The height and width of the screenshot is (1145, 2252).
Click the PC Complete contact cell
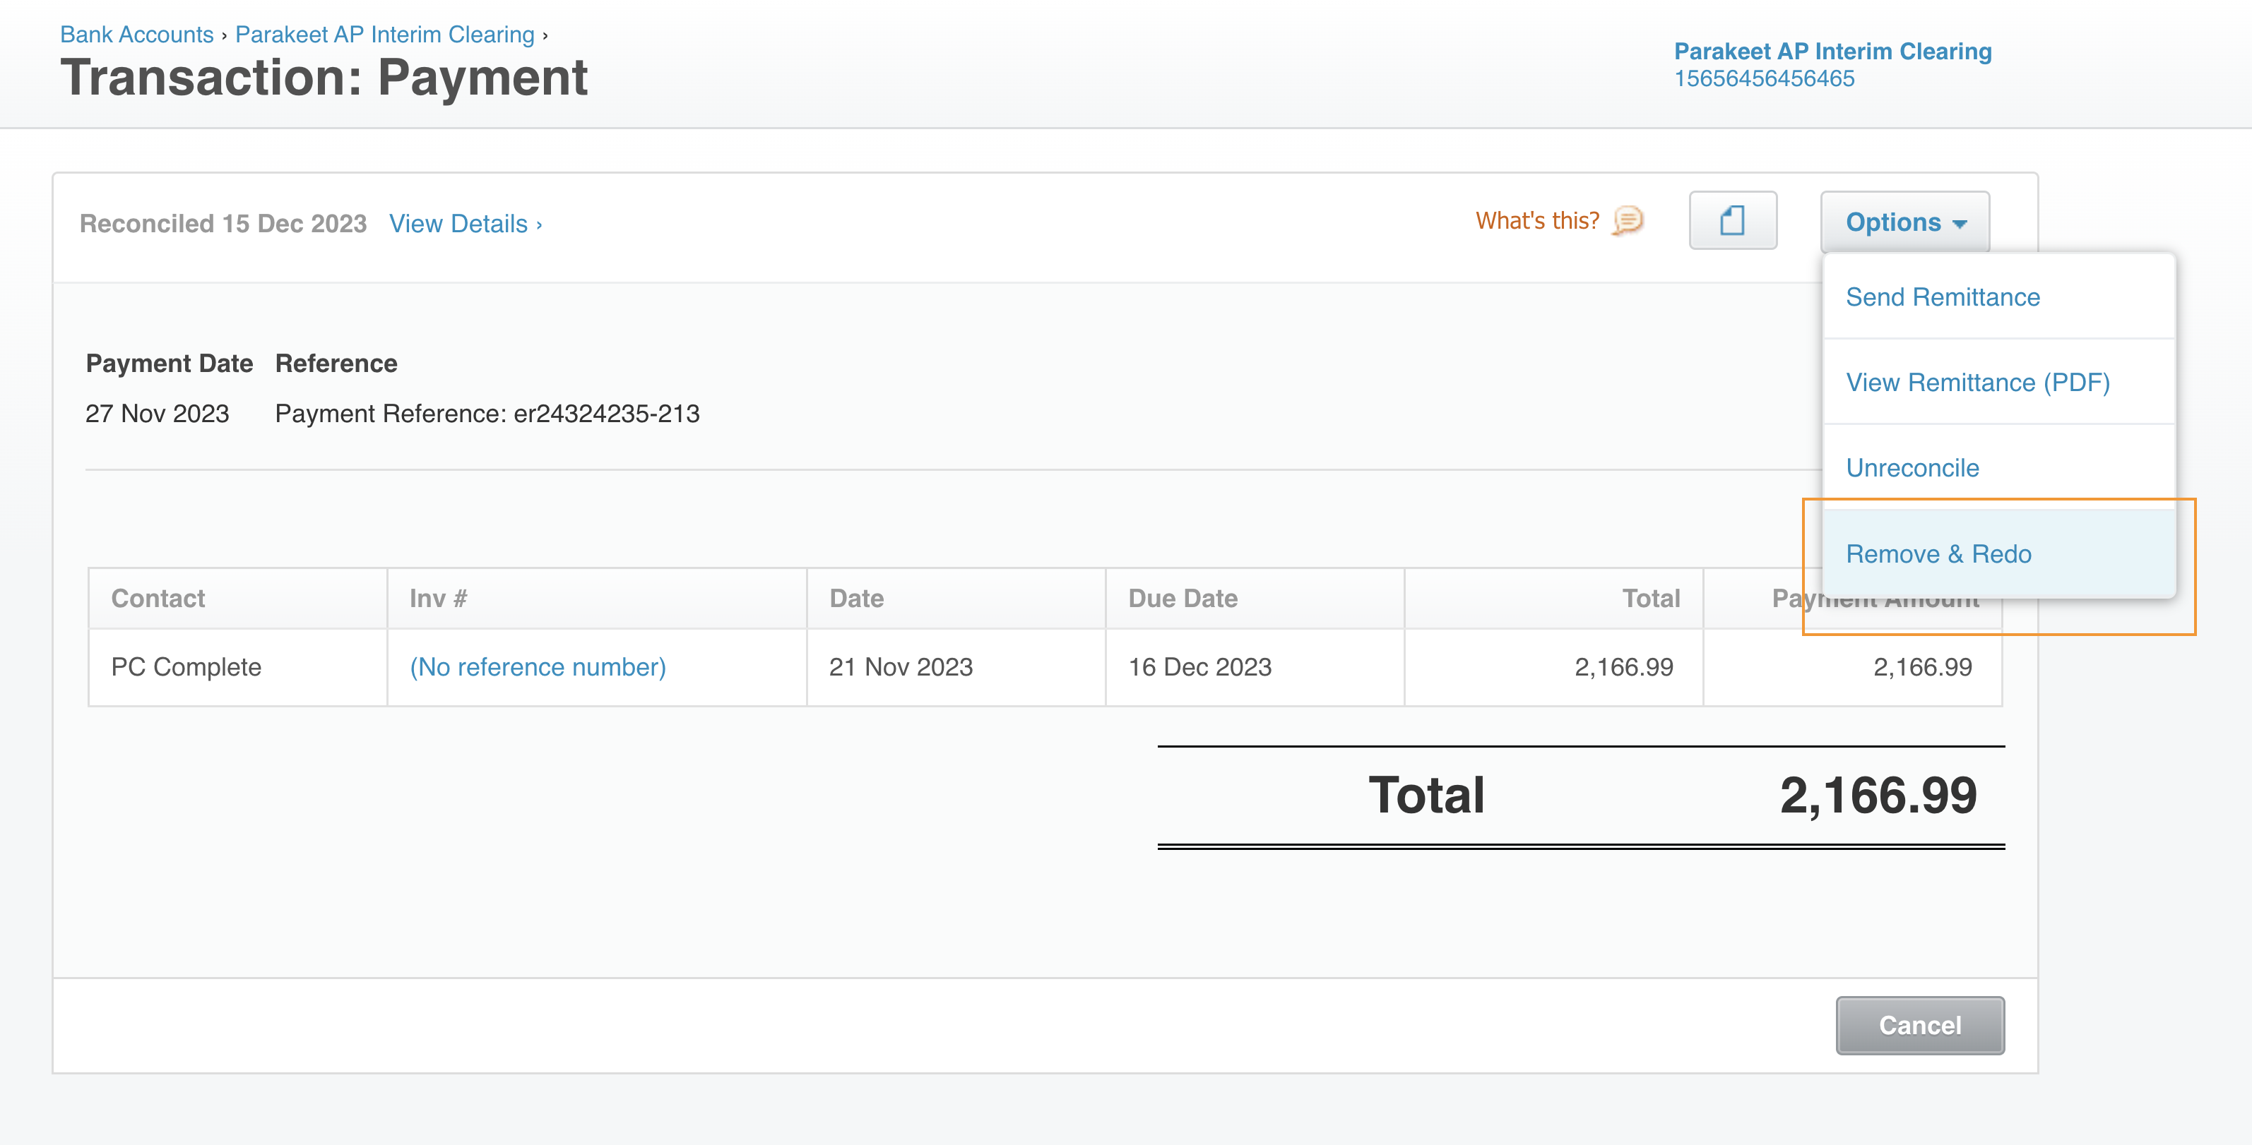[x=185, y=667]
